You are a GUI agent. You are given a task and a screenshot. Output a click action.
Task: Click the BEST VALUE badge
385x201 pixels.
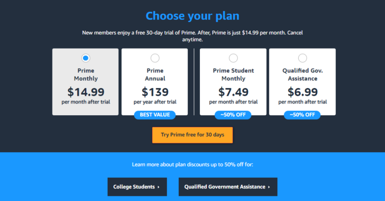click(155, 115)
